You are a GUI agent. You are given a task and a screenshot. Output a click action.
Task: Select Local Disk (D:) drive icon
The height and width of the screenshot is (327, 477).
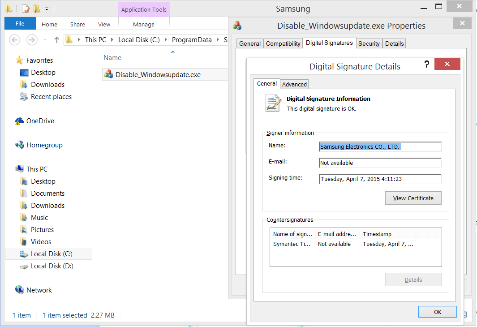click(24, 267)
